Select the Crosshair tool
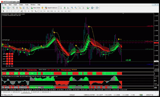This screenshot has width=160, height=97. coord(7,11)
